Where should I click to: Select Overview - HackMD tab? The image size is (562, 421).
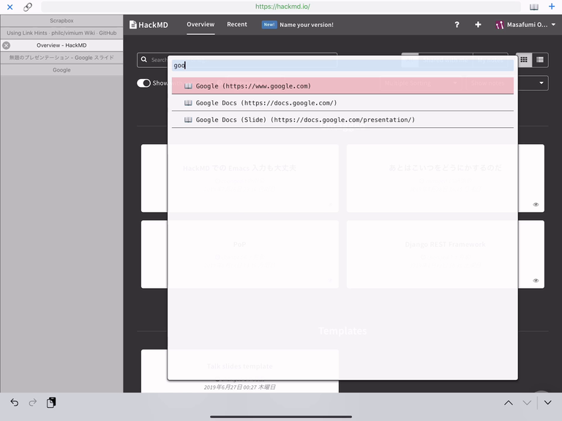[x=61, y=45]
